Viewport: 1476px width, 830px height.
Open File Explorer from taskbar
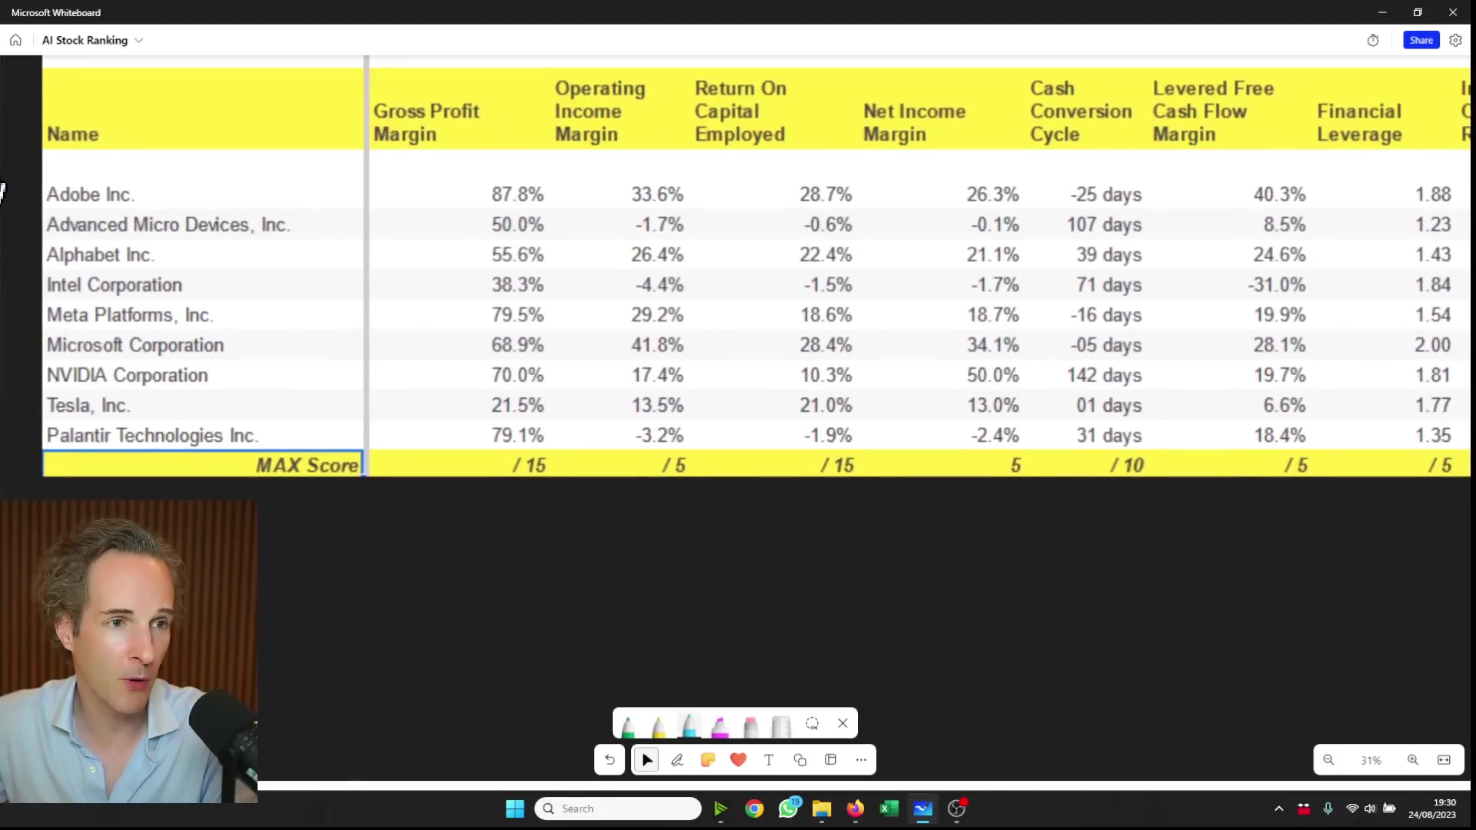pos(822,808)
